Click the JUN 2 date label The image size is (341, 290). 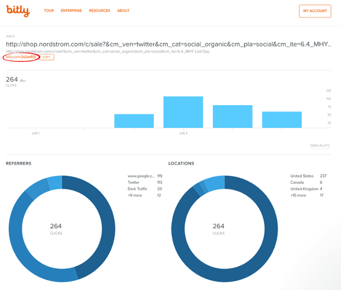pos(10,36)
